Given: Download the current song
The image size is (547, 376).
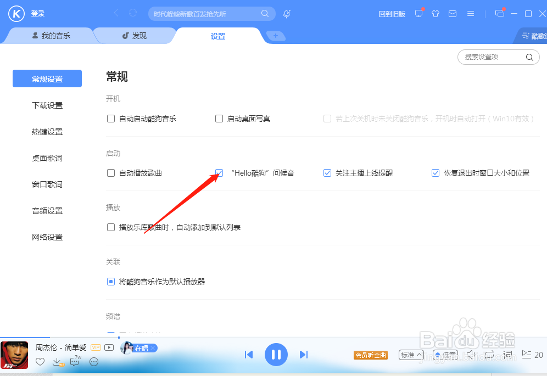Looking at the screenshot, I should (x=58, y=362).
